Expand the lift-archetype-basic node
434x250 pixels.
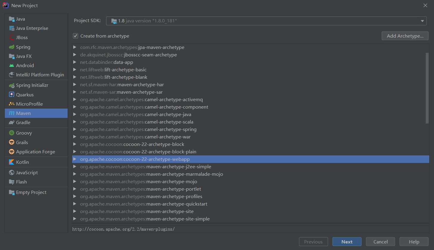click(x=75, y=70)
